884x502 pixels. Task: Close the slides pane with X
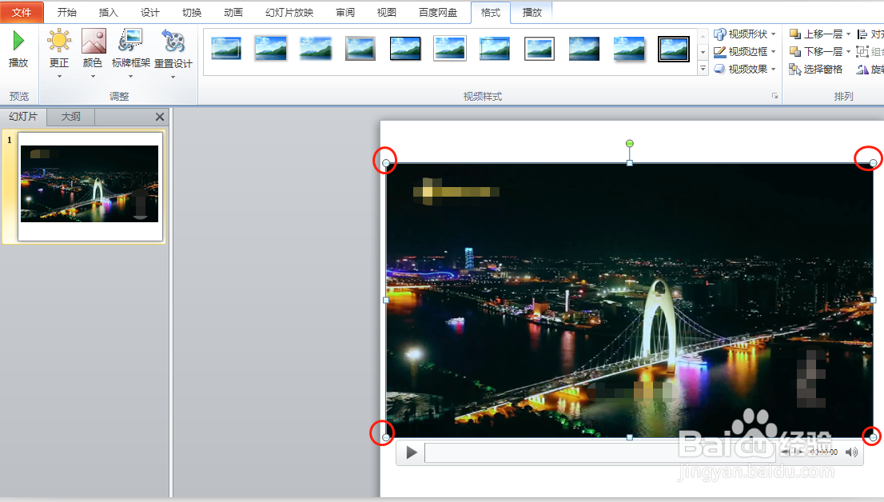(159, 117)
